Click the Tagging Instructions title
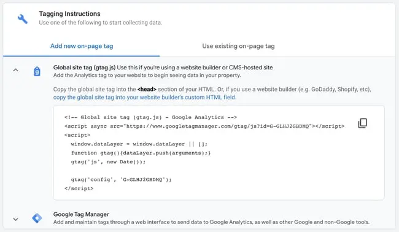 [69, 14]
